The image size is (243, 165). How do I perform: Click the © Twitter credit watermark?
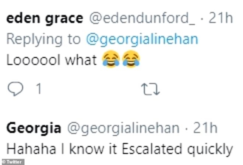[x=13, y=162]
